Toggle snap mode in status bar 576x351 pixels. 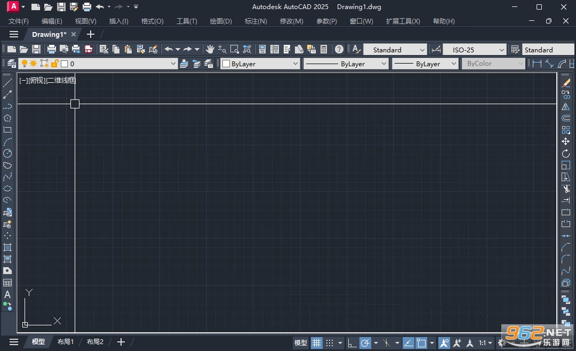330,343
